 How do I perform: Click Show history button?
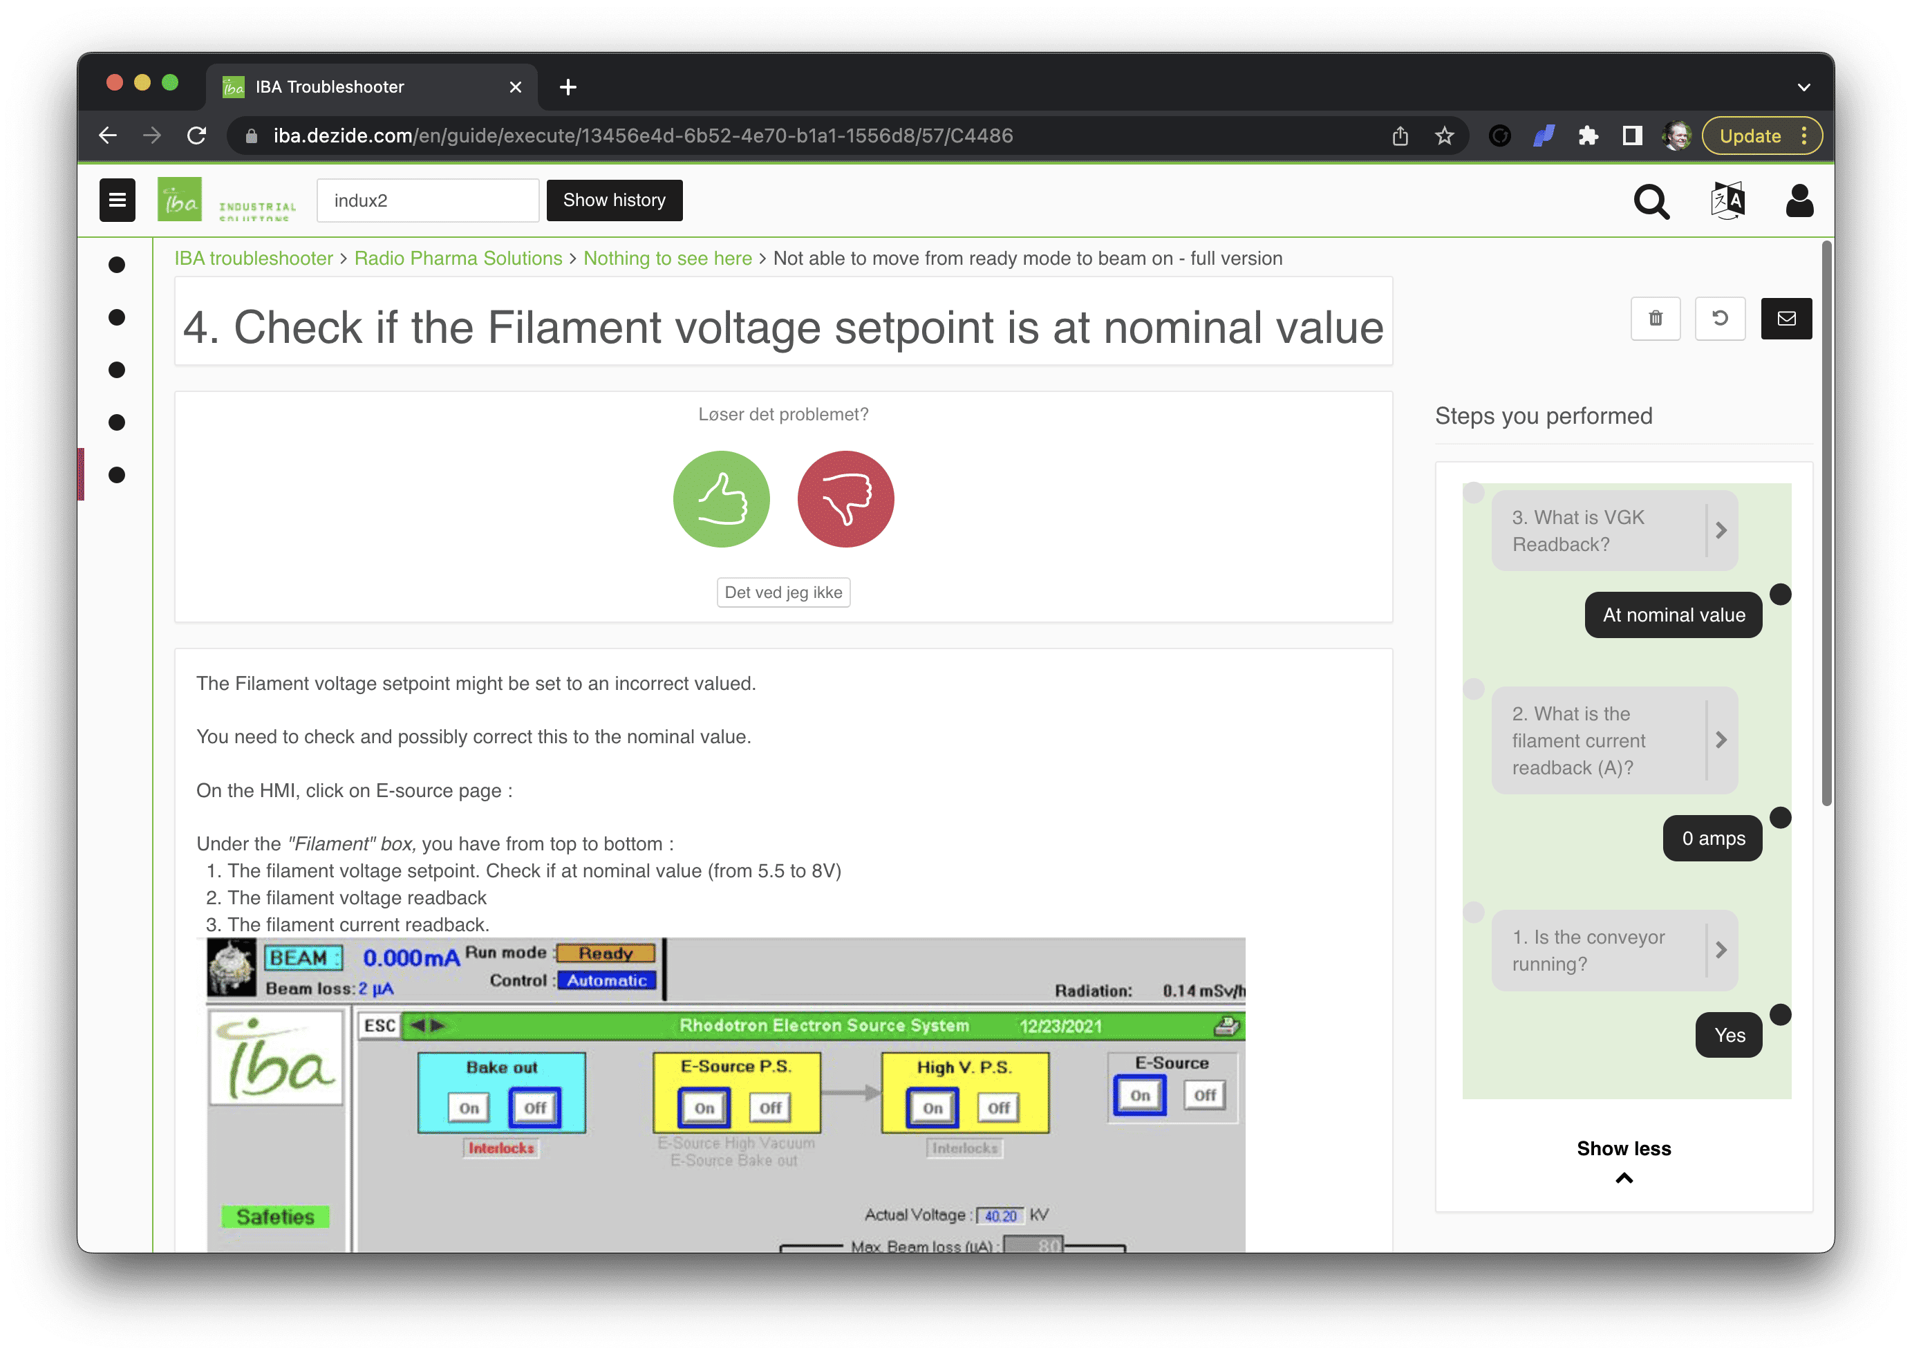(x=615, y=199)
